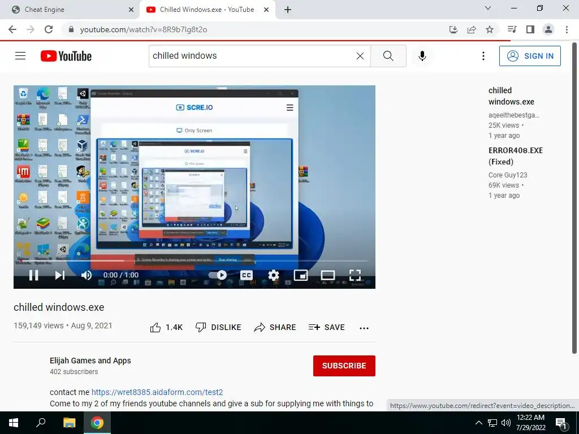Open the system volume tray icon
This screenshot has width=579, height=434.
pyautogui.click(x=506, y=423)
